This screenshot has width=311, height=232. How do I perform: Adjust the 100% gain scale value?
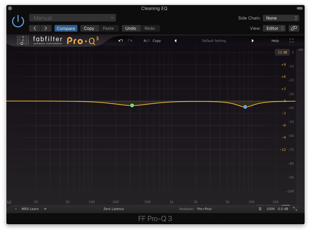[271, 209]
